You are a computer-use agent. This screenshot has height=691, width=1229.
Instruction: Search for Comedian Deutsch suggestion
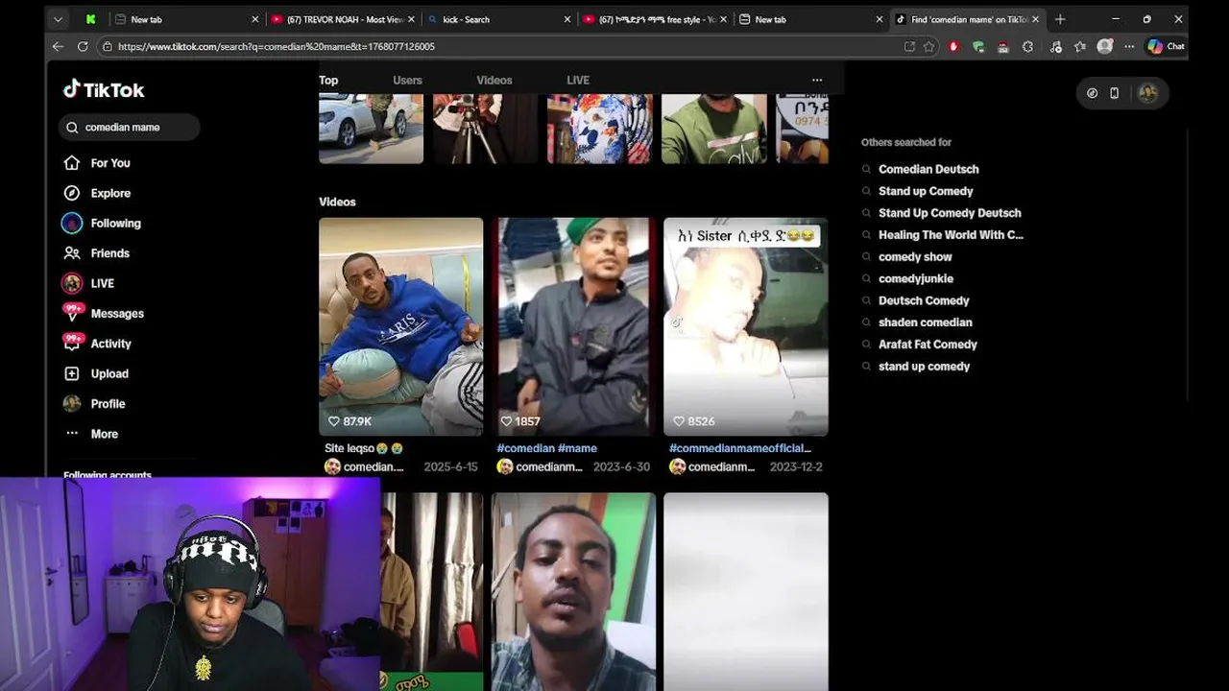tap(928, 169)
